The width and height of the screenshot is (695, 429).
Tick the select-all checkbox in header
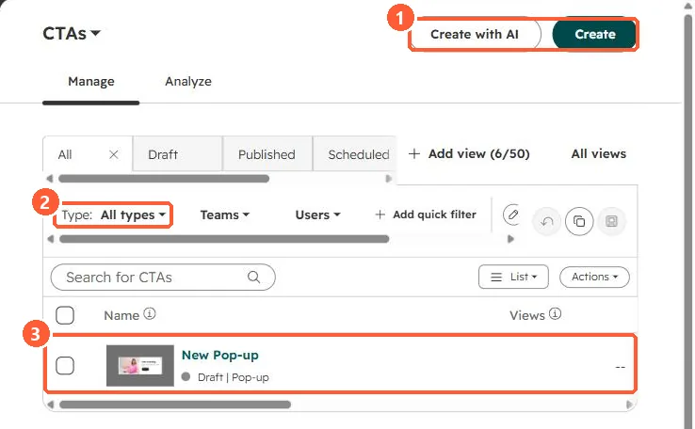65,315
